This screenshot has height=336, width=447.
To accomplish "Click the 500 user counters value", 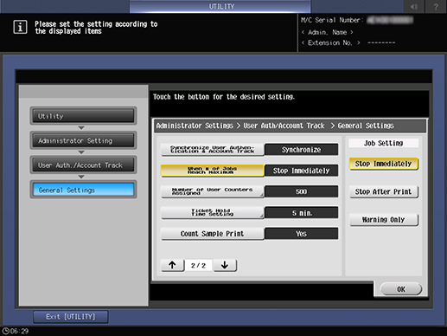I will pos(301,191).
